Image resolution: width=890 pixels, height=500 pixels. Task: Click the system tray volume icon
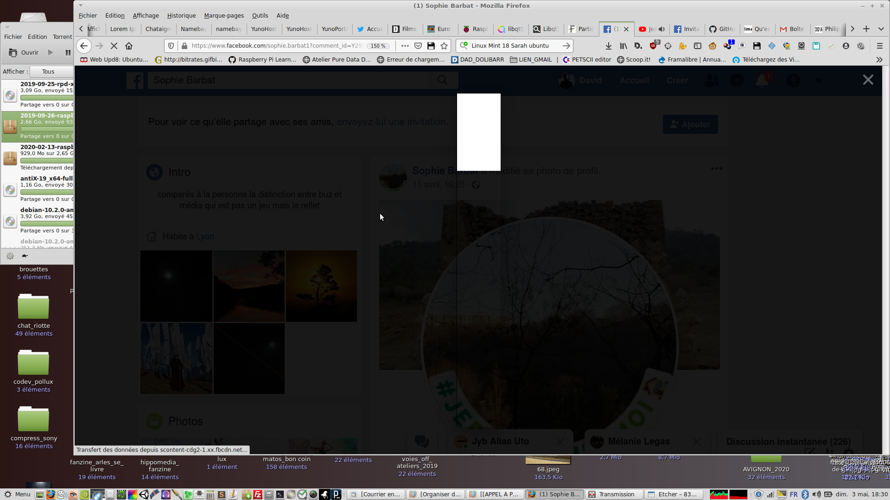816,494
